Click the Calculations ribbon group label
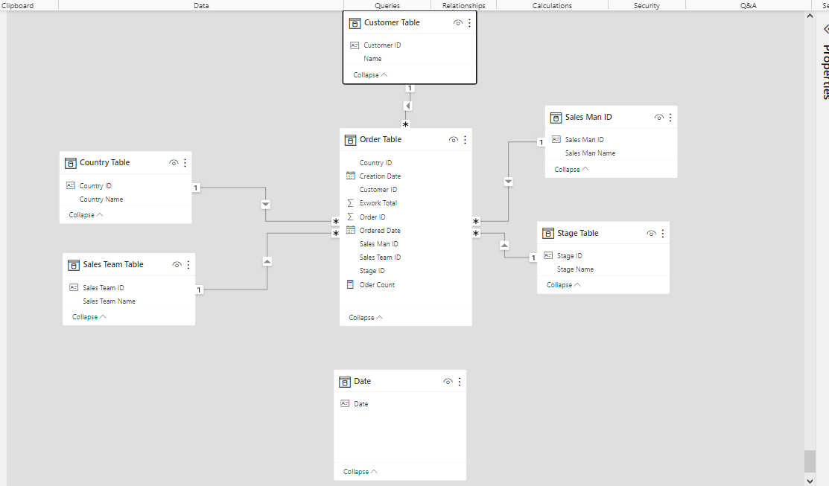 click(x=552, y=5)
